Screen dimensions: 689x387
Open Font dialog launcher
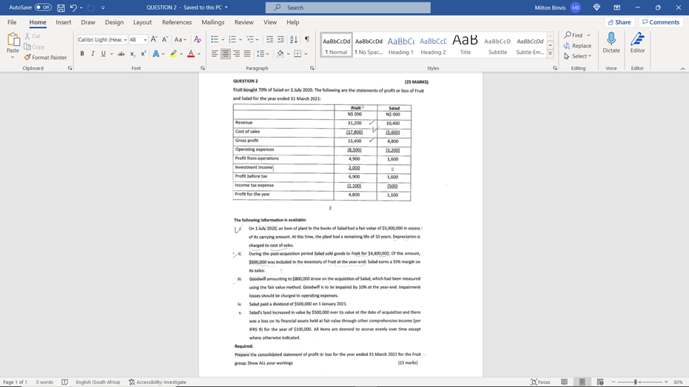(203, 69)
